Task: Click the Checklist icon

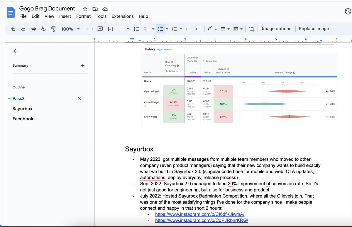Action: tap(146, 29)
